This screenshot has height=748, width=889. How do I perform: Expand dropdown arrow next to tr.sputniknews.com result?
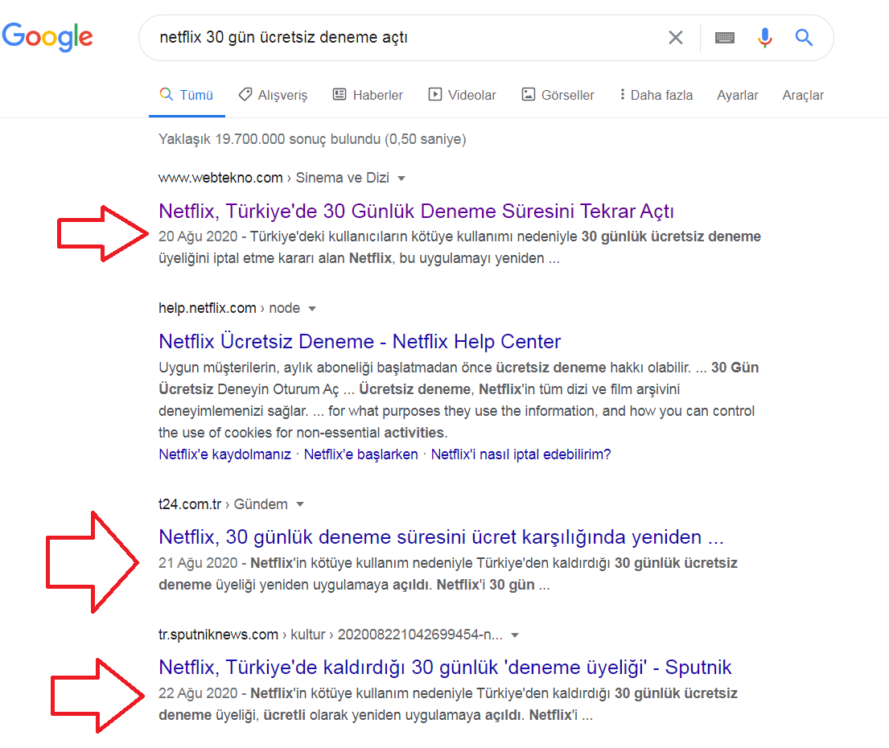click(515, 635)
